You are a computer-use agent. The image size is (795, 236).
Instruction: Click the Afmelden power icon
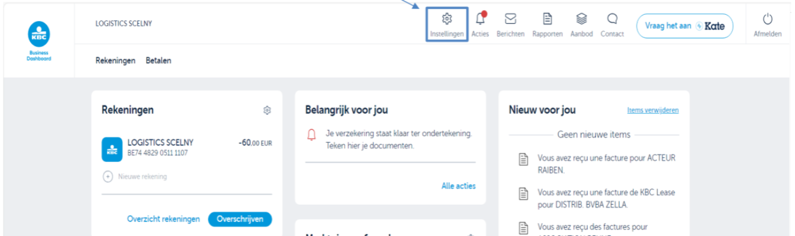(767, 19)
